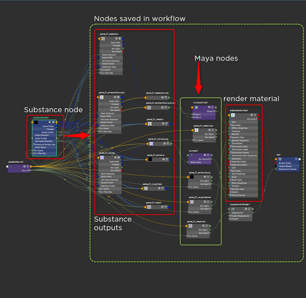Viewport: 306px width, 298px height.
Task: Click the bars view-mode icon on multiplyDivide1
Action: (213, 107)
